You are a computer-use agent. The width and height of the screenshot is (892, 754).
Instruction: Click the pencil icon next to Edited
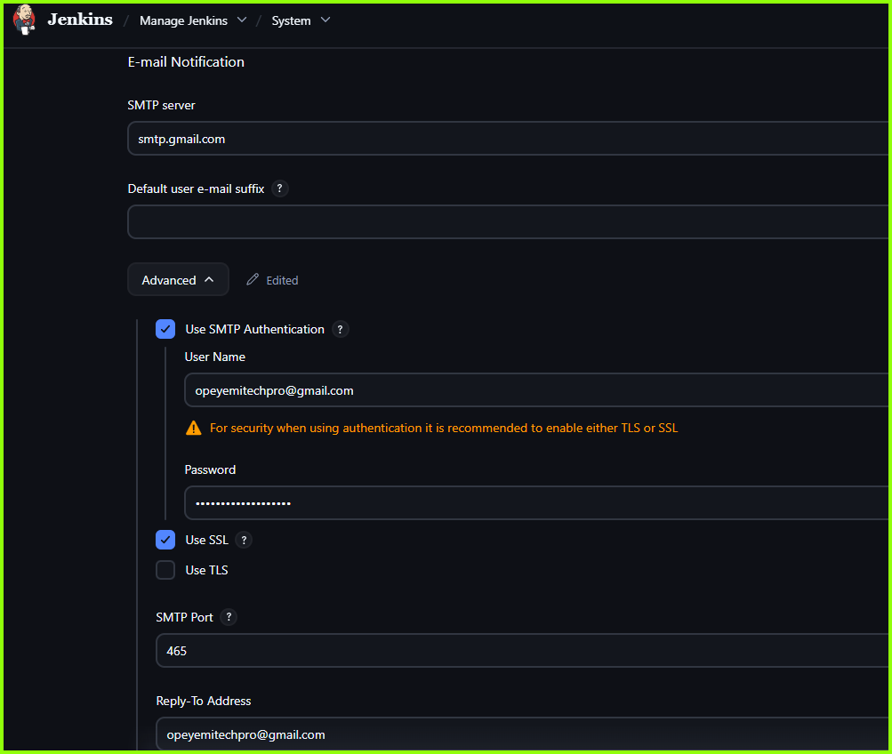coord(252,279)
